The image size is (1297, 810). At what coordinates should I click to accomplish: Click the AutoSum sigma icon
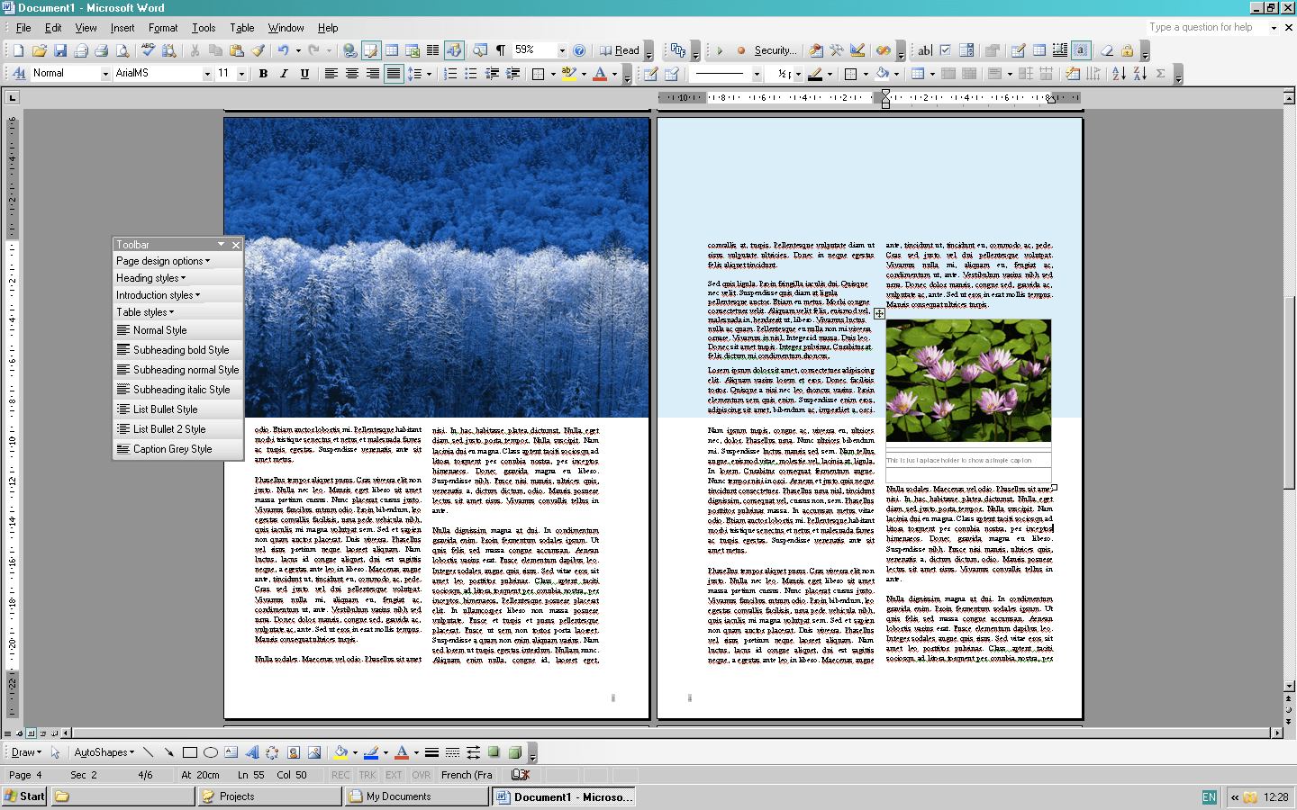(1160, 74)
